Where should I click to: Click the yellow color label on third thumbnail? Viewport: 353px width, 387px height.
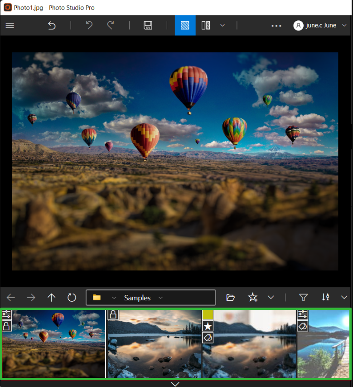tap(208, 314)
